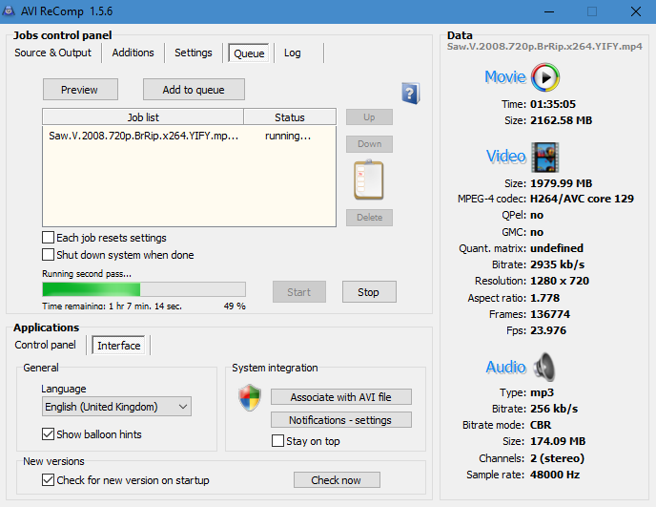Image resolution: width=656 pixels, height=507 pixels.
Task: Click the Resolution value 1280 x 720
Action: point(560,281)
